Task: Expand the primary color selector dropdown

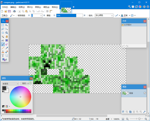Action: pos(11,84)
